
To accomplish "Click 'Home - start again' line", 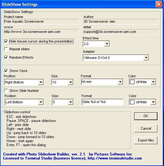I will (20, 141).
